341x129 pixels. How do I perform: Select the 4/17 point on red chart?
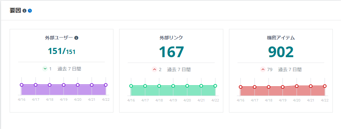pos(255,87)
